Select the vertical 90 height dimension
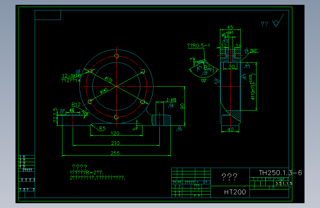Image resolution: width=320 pixels, height=208 pixels. pos(182,106)
